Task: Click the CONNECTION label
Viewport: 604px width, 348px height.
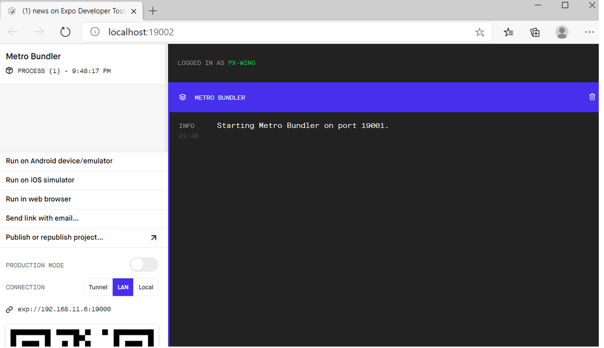Action: [25, 287]
